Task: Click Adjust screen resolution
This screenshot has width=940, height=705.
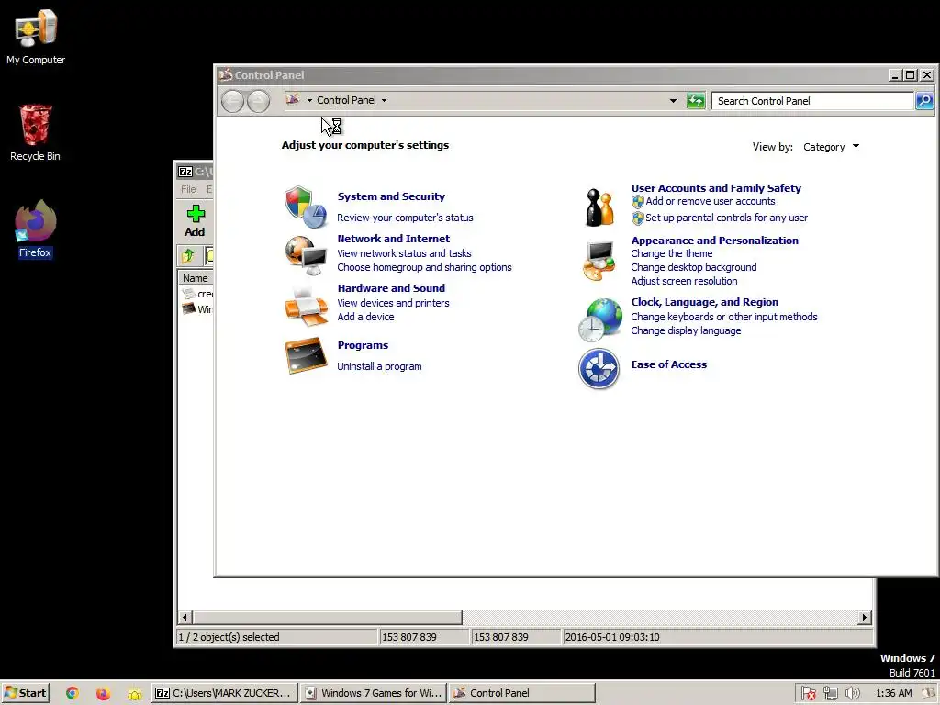Action: 684,281
